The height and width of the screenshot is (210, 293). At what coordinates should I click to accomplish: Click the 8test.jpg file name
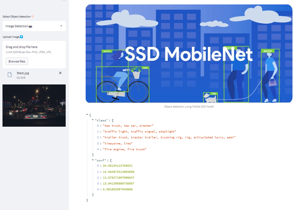tap(23, 73)
